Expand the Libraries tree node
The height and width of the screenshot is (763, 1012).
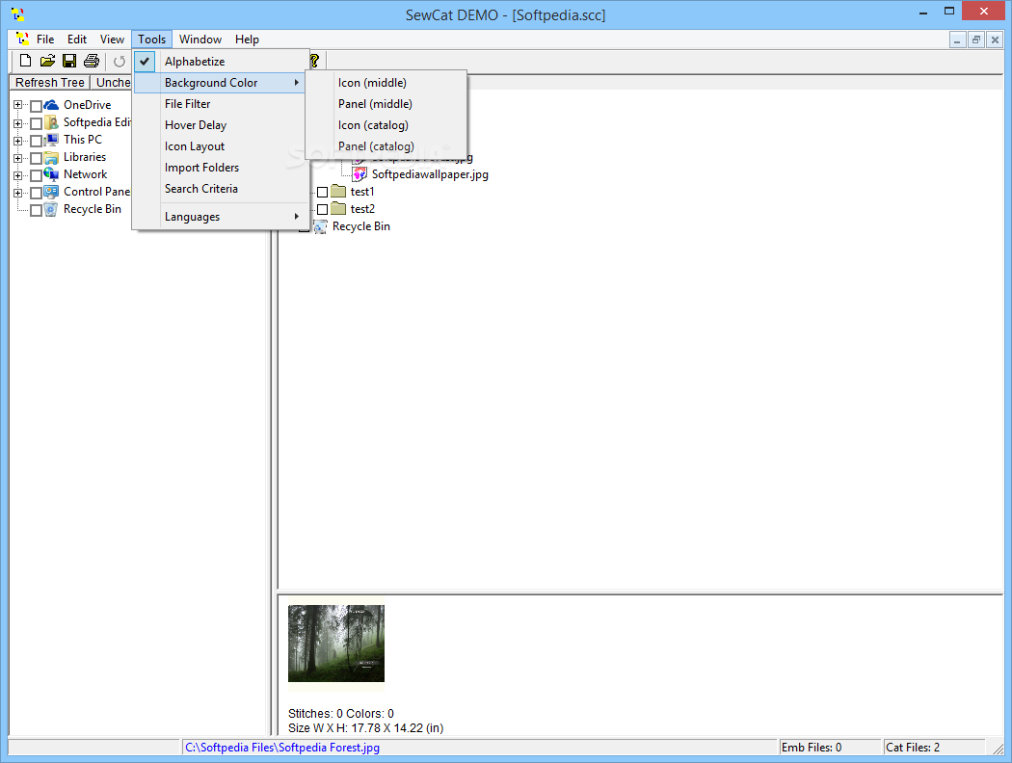[18, 157]
